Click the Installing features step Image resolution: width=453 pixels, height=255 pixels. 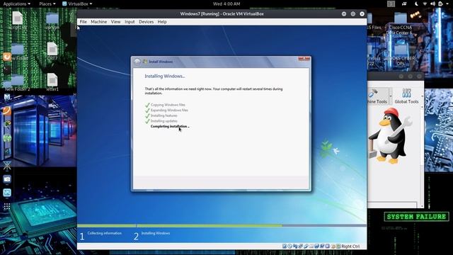point(164,115)
